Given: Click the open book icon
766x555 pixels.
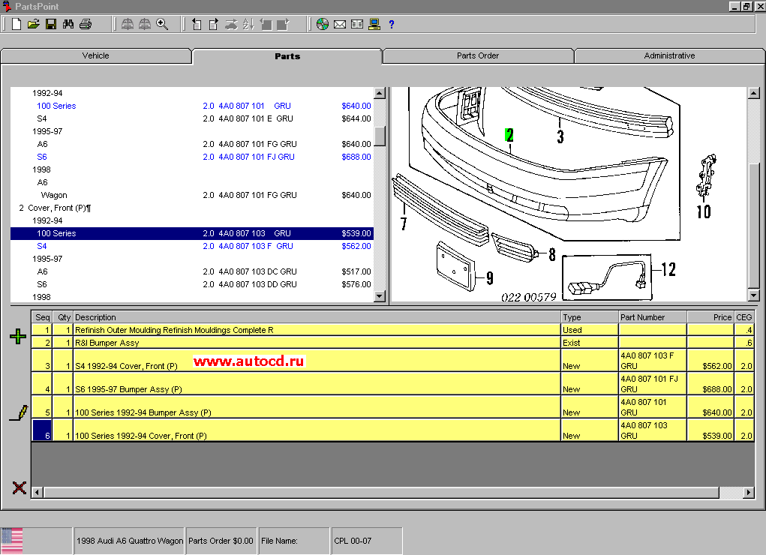Looking at the screenshot, I should pos(357,24).
